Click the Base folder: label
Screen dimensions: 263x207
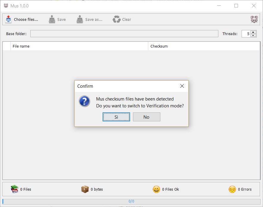pos(16,34)
